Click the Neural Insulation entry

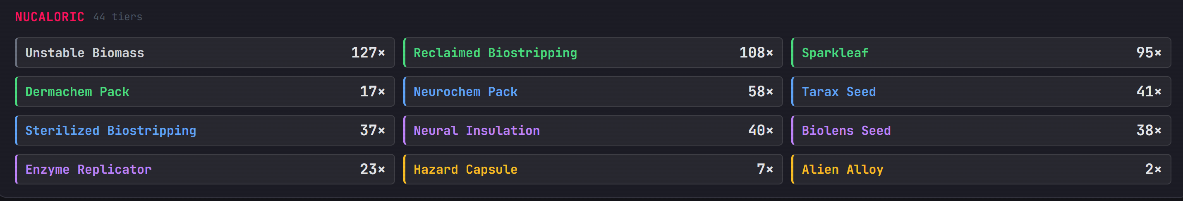point(593,131)
